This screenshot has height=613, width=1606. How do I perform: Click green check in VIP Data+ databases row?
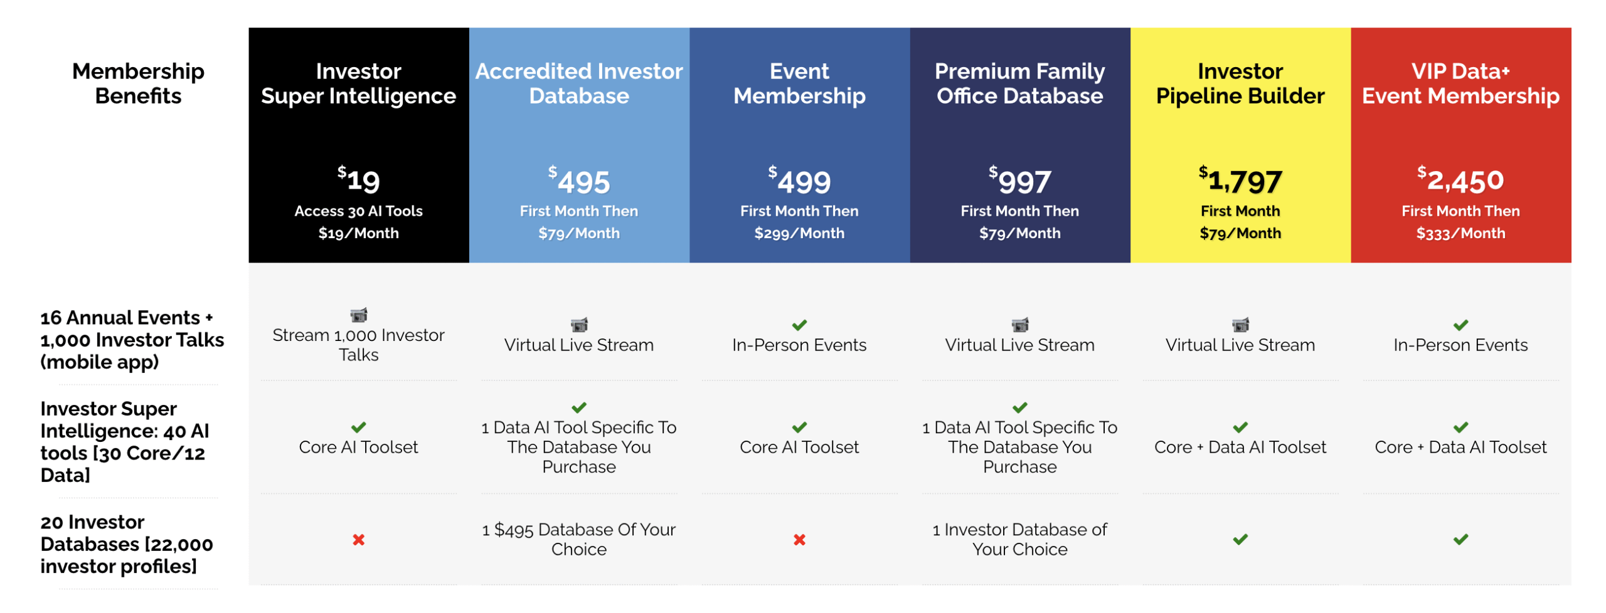point(1460,539)
